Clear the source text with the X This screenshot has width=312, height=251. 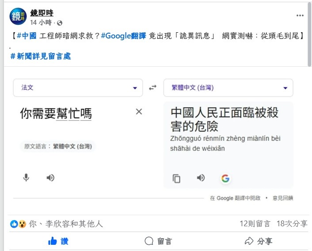click(139, 111)
